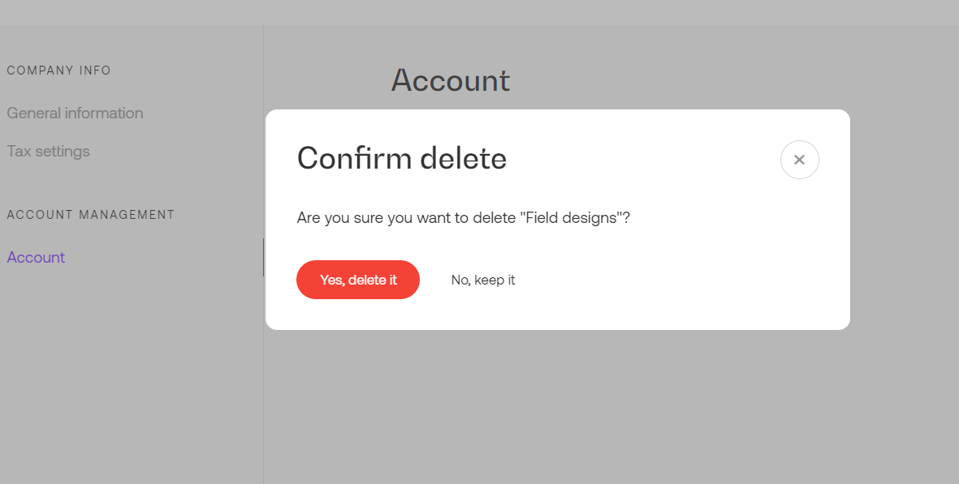
Task: Select Account under Account Management
Action: [x=36, y=257]
